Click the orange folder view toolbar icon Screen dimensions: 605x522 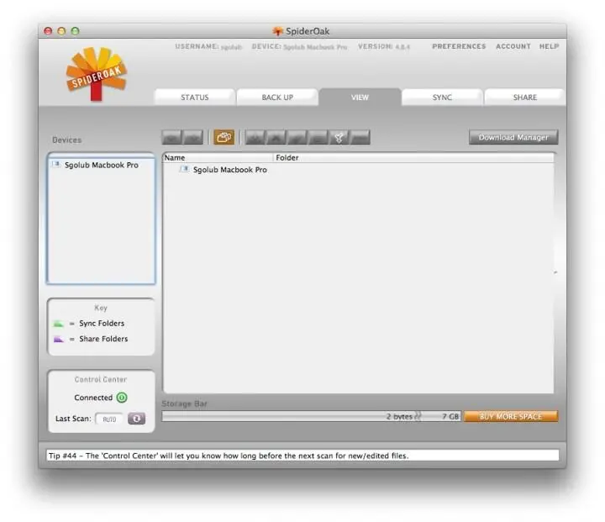[224, 137]
